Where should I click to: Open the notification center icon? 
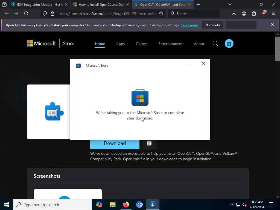pos(271,205)
